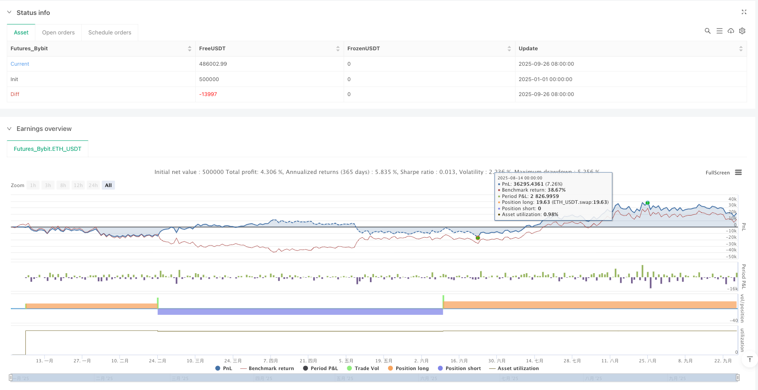The image size is (758, 390).
Task: Click the left handle of the range navigator
Action: (11, 377)
